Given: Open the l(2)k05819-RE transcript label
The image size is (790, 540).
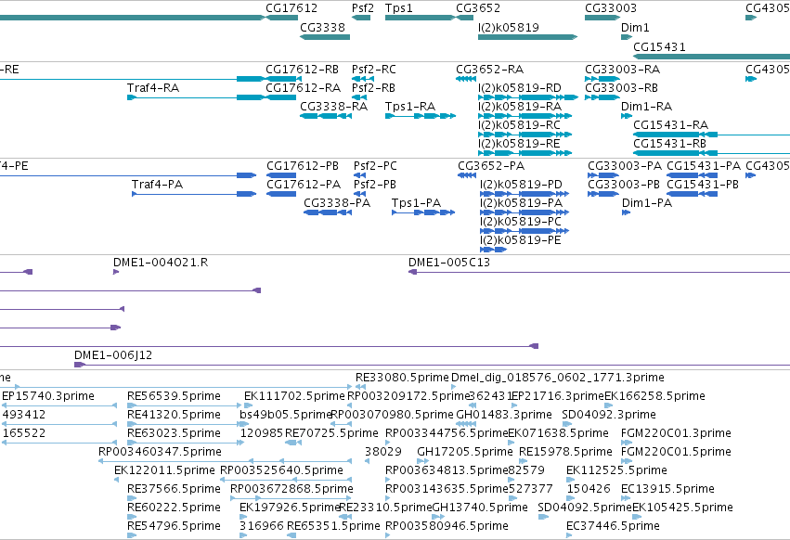Looking at the screenshot, I should pyautogui.click(x=519, y=144).
